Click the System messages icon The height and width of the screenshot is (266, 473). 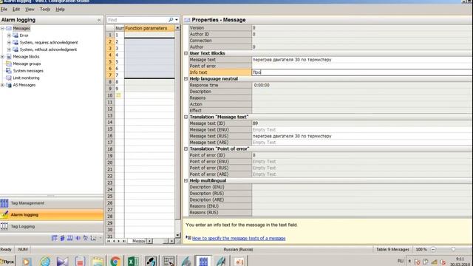(x=9, y=71)
